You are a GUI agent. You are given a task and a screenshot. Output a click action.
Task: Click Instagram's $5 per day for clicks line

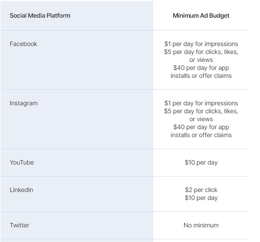pos(201,111)
